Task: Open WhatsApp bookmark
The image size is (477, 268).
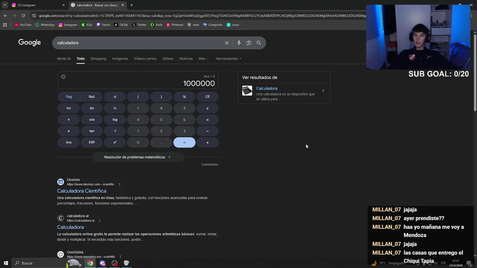Action: tap(45, 25)
